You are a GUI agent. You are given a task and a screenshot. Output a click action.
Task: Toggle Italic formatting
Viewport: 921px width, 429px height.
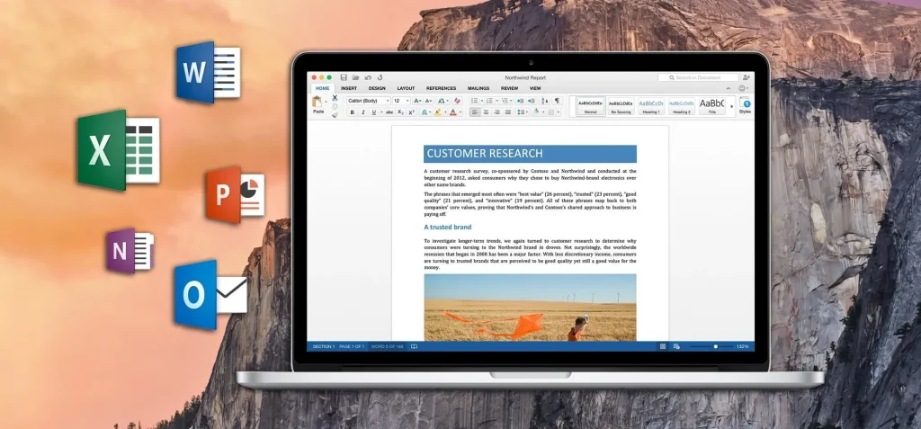[362, 112]
